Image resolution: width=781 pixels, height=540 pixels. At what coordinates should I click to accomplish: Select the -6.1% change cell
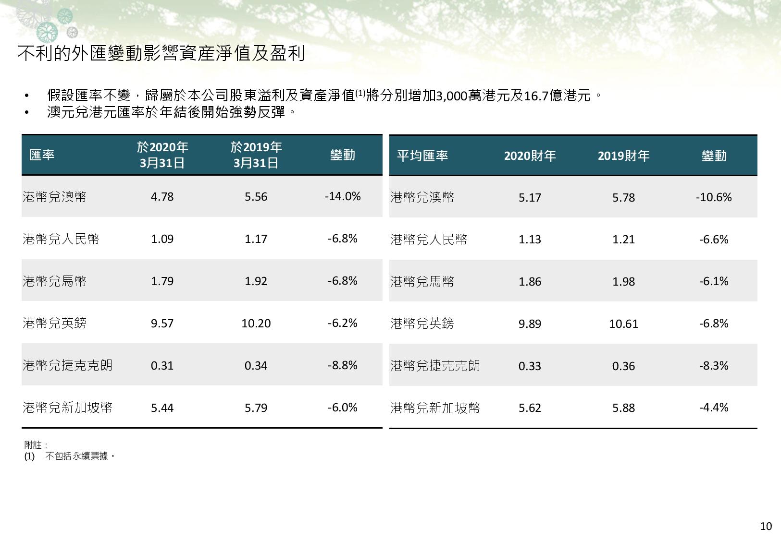714,281
